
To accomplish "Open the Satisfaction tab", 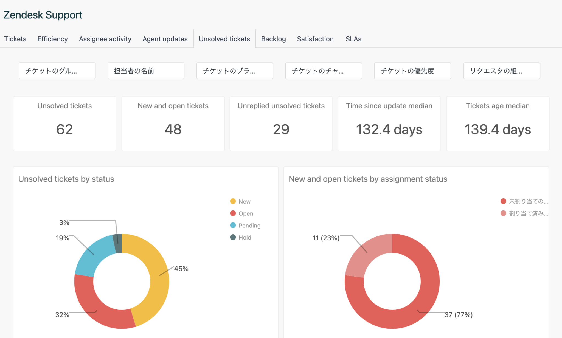I will coord(315,39).
